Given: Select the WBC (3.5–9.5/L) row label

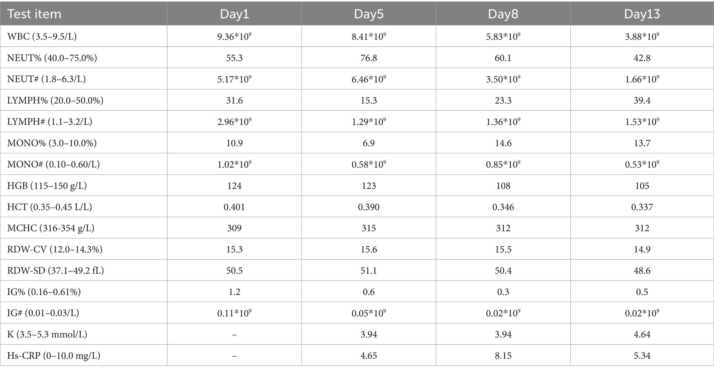Looking at the screenshot, I should click(x=42, y=36).
